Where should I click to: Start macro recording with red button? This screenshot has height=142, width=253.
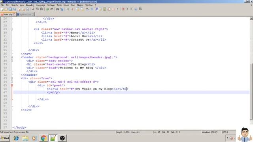click(123, 9)
